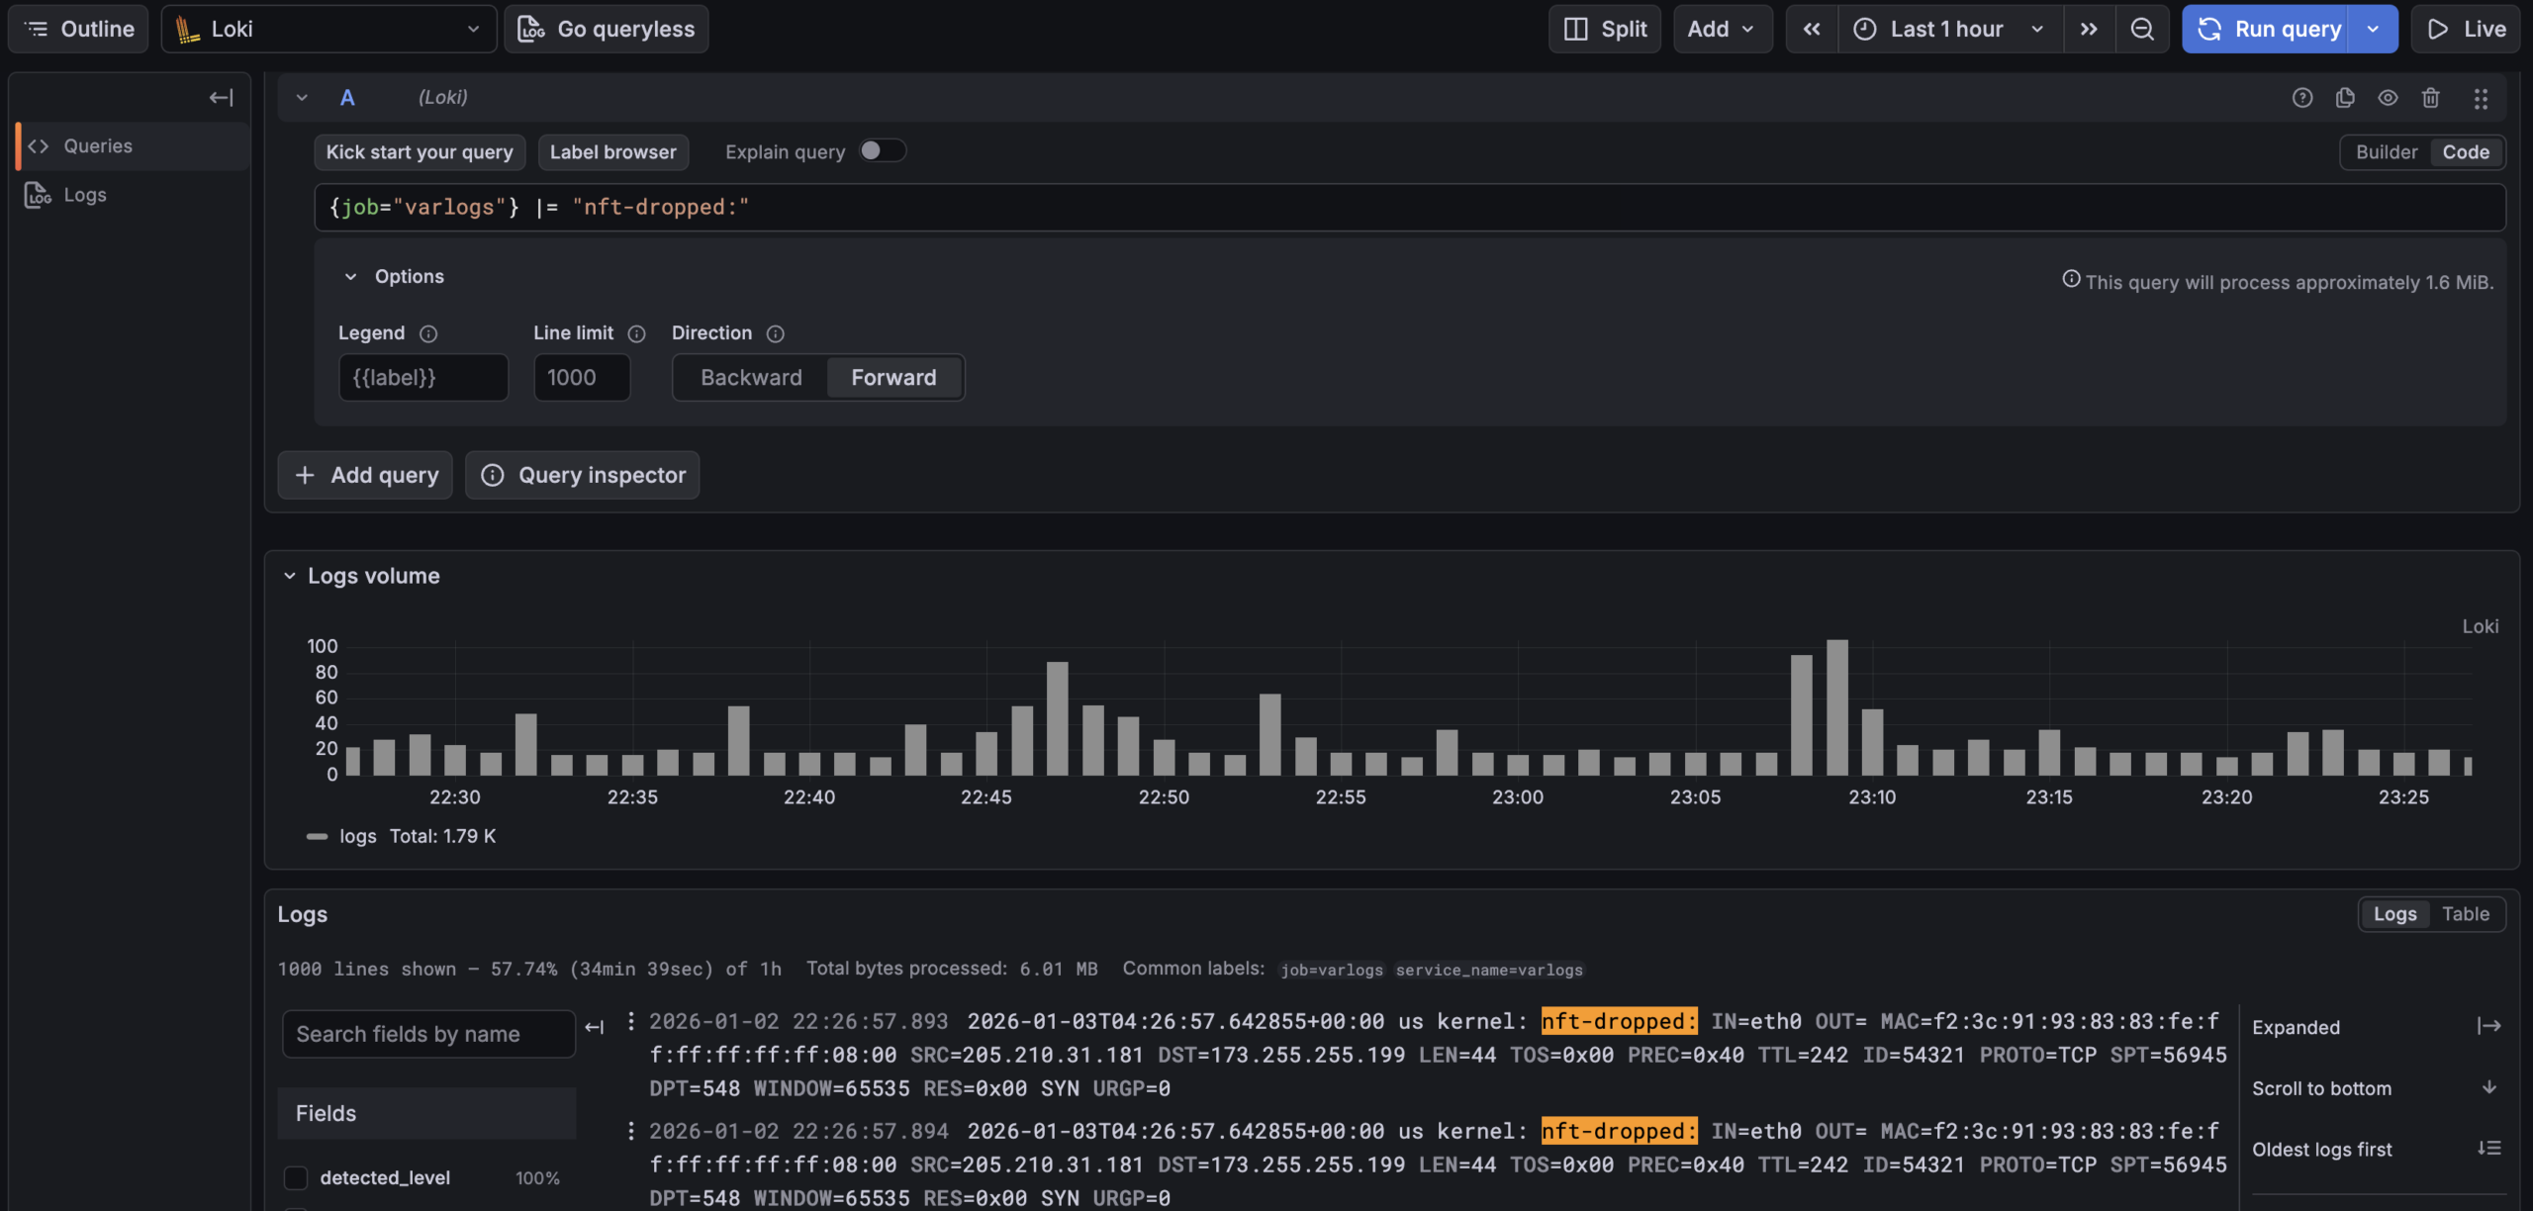
Task: Open the Query inspector
Action: 583,475
